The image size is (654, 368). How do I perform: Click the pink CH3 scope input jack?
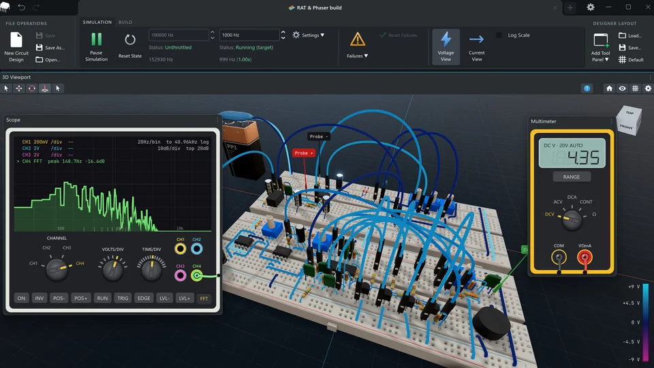point(180,275)
